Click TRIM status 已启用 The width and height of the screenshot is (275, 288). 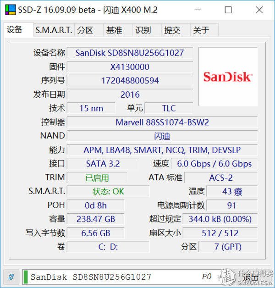(x=97, y=177)
